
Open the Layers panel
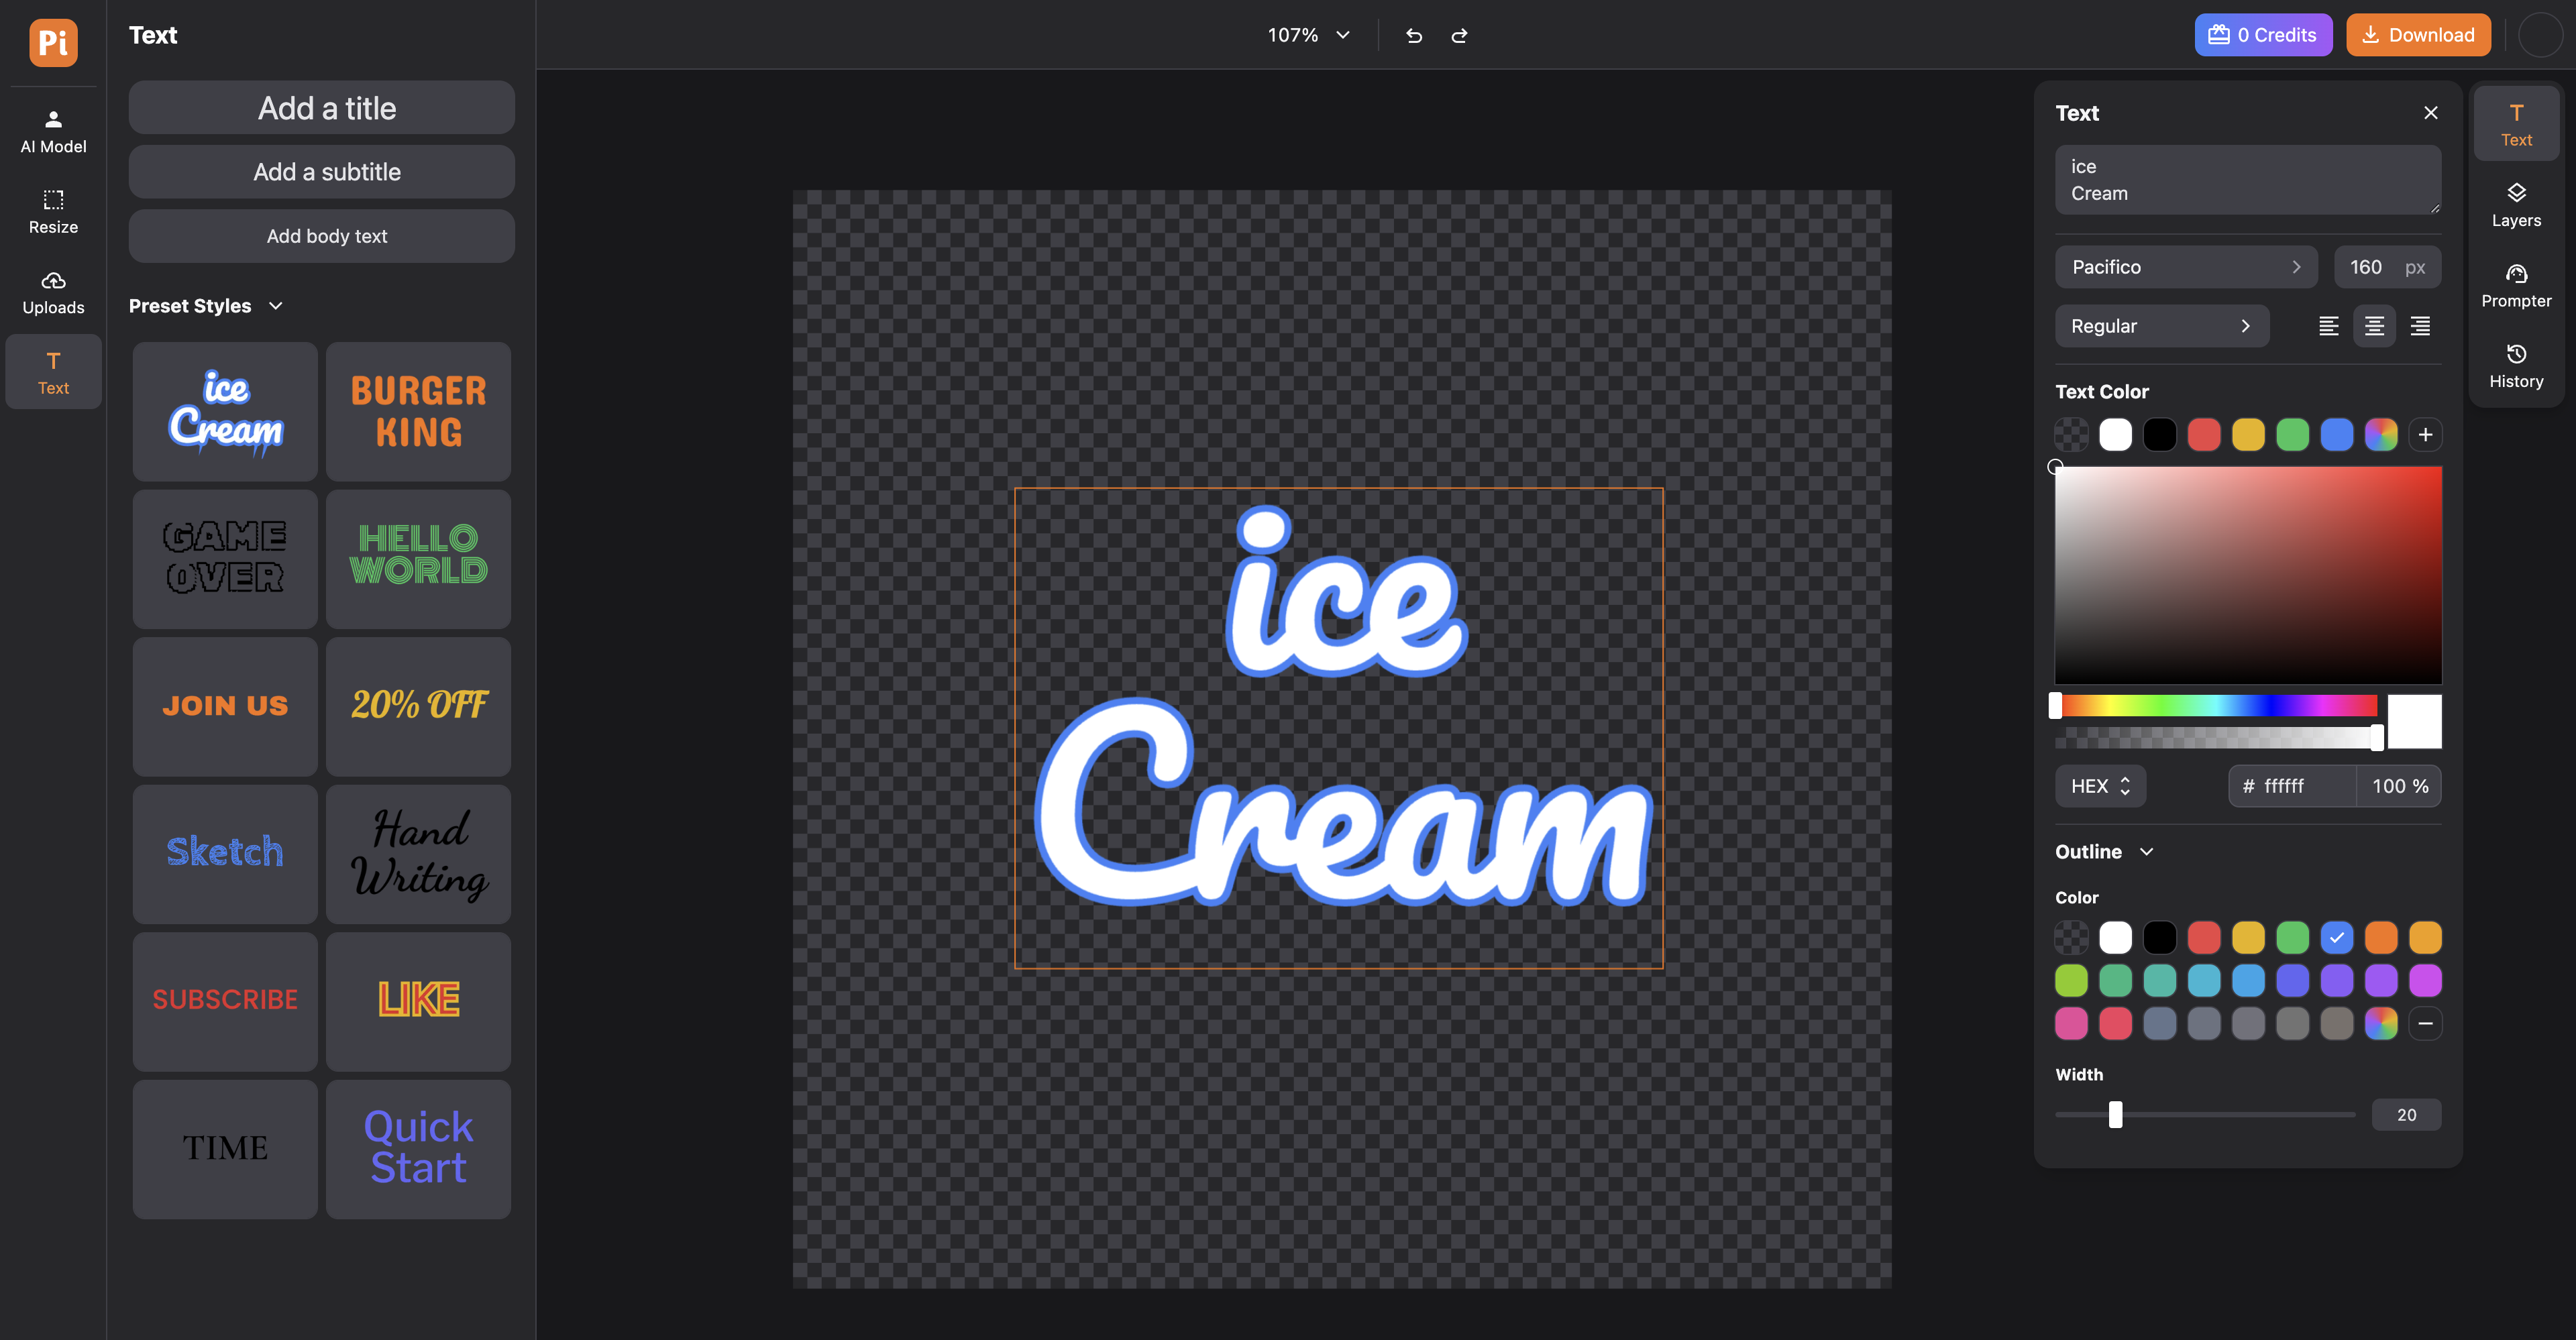[x=2515, y=204]
